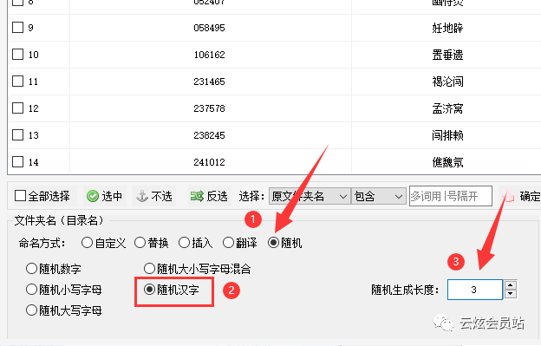This screenshot has width=541, height=346.
Task: Select the 插入 naming radio button
Action: click(x=185, y=243)
